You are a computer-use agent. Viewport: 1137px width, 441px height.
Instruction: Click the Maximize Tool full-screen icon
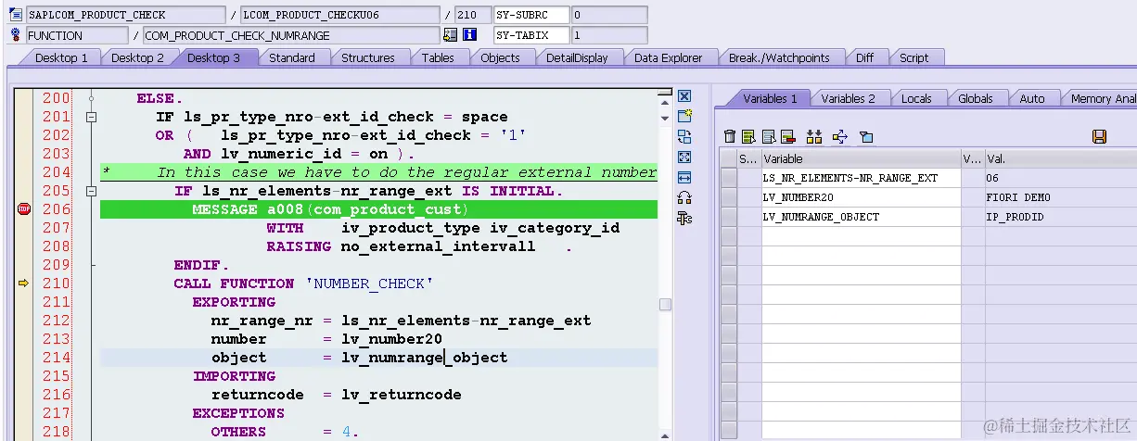(x=684, y=157)
